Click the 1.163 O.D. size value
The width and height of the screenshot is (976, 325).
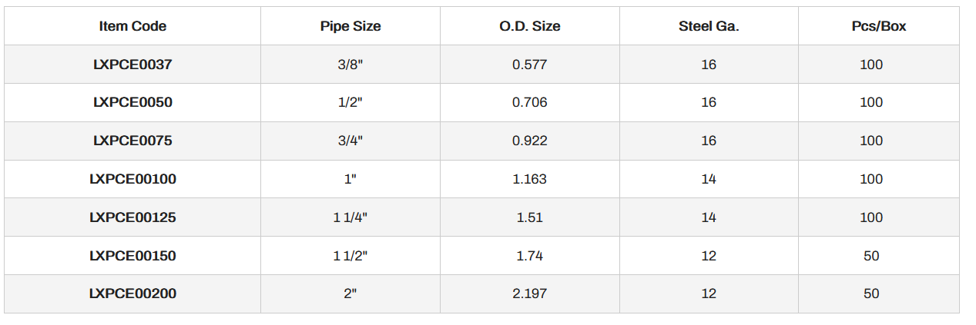529,179
